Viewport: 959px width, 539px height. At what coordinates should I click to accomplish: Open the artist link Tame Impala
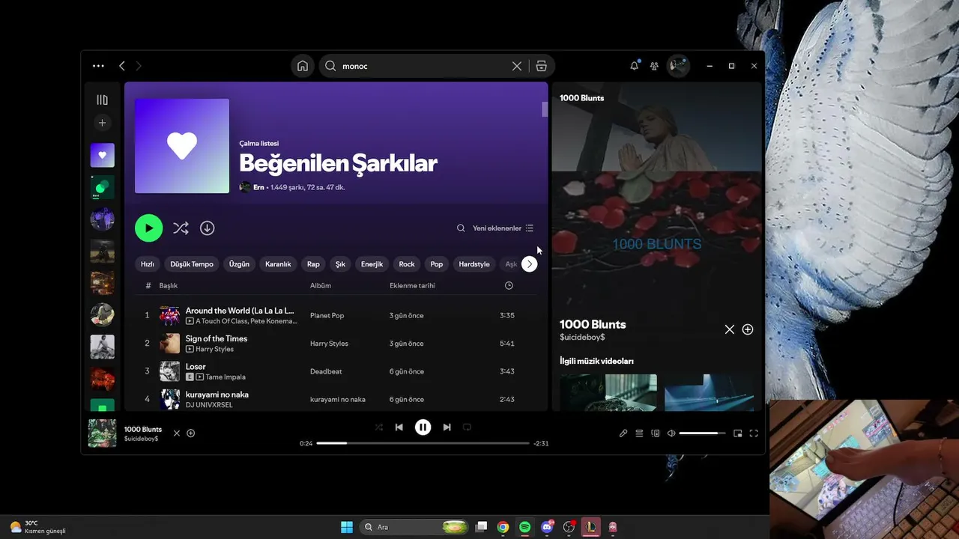click(226, 377)
